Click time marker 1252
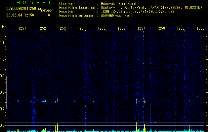Image resolution: width=208 pixels, height=132 pixels. [x=42, y=28]
